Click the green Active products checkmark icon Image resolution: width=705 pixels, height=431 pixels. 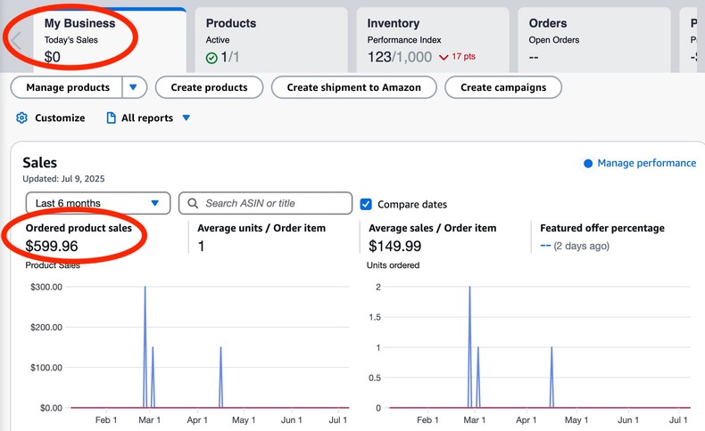211,58
